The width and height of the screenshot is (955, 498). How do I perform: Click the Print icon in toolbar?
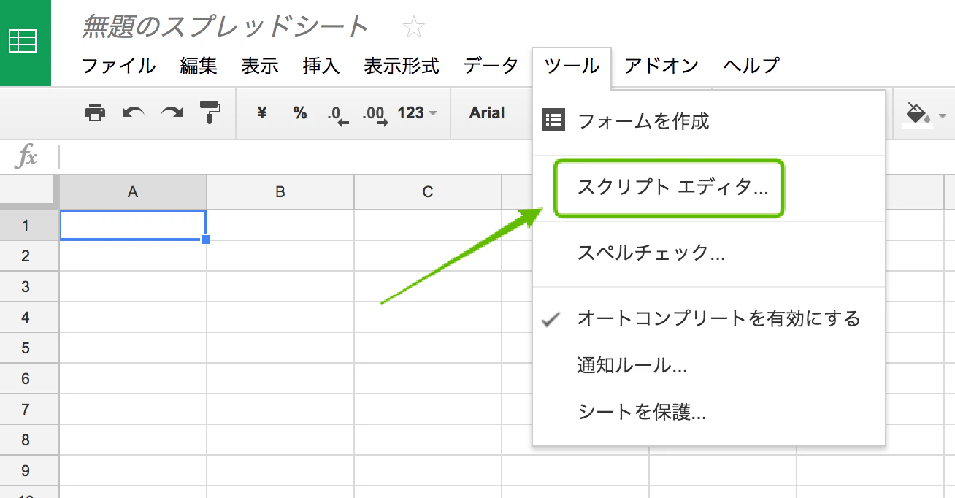point(95,112)
